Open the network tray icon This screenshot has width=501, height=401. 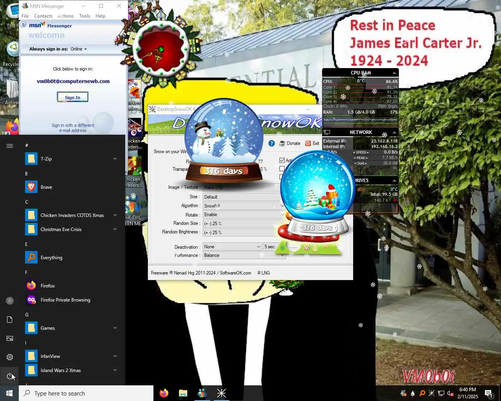click(441, 393)
